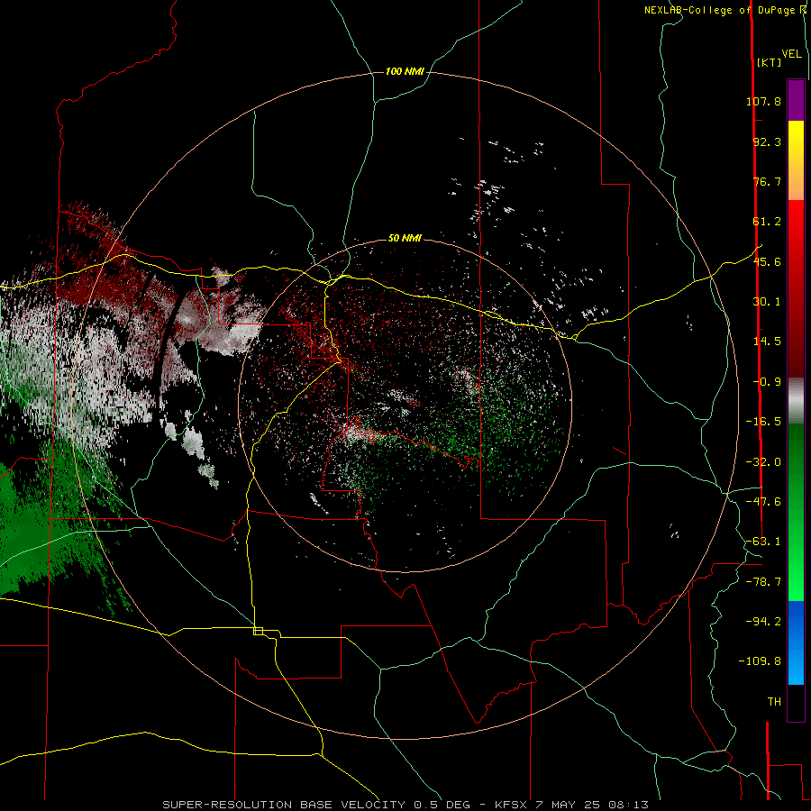Screen dimensions: 811x811
Task: Click the -32.0 value on velocity scale
Action: (763, 462)
